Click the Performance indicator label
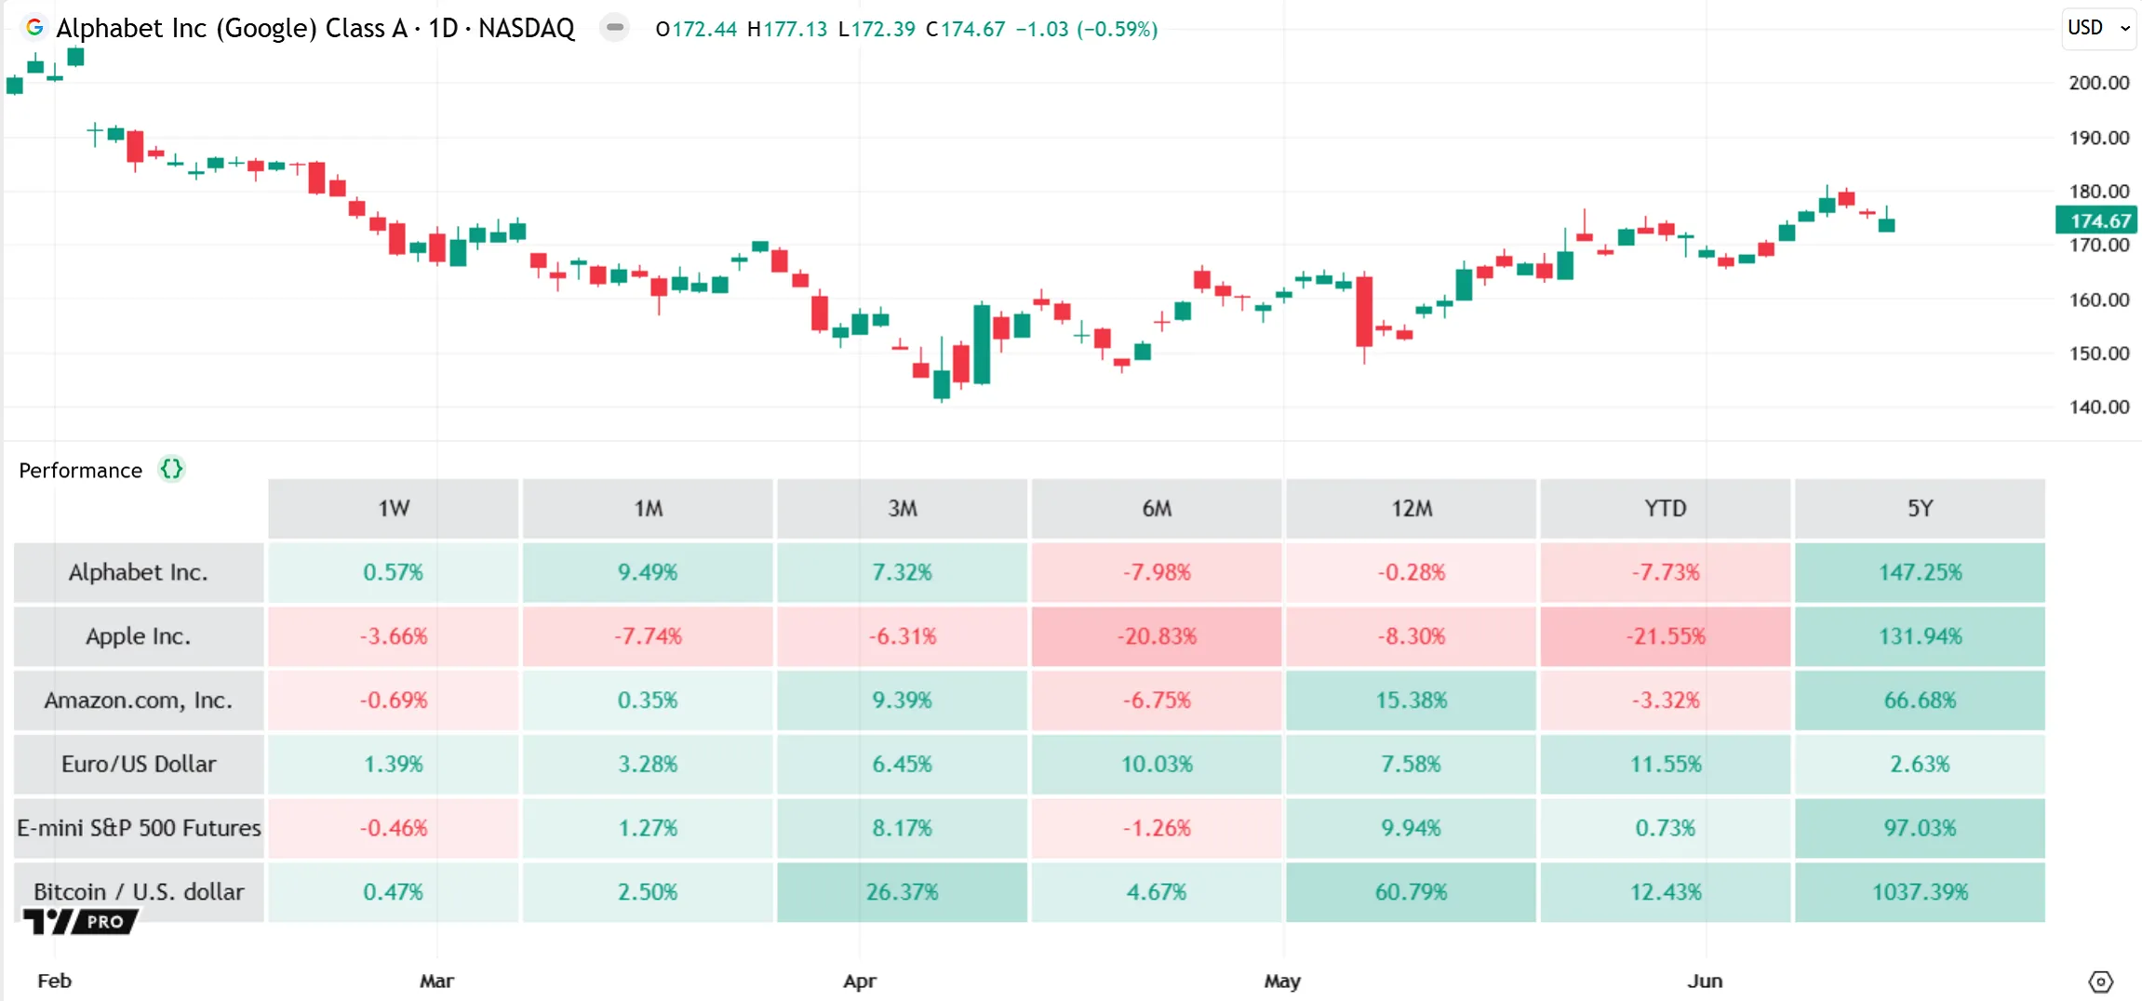2142x1001 pixels. tap(80, 470)
